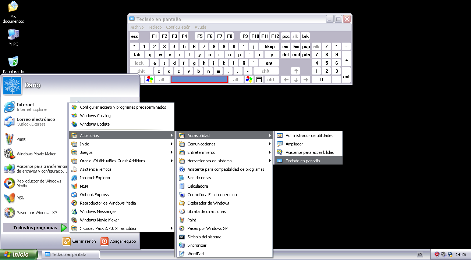This screenshot has width=471, height=260.
Task: Click the bksp key
Action: (x=269, y=46)
